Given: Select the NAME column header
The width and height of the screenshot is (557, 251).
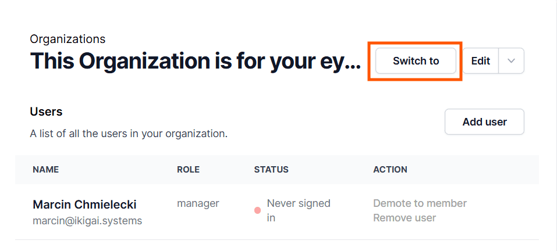Looking at the screenshot, I should 45,170.
